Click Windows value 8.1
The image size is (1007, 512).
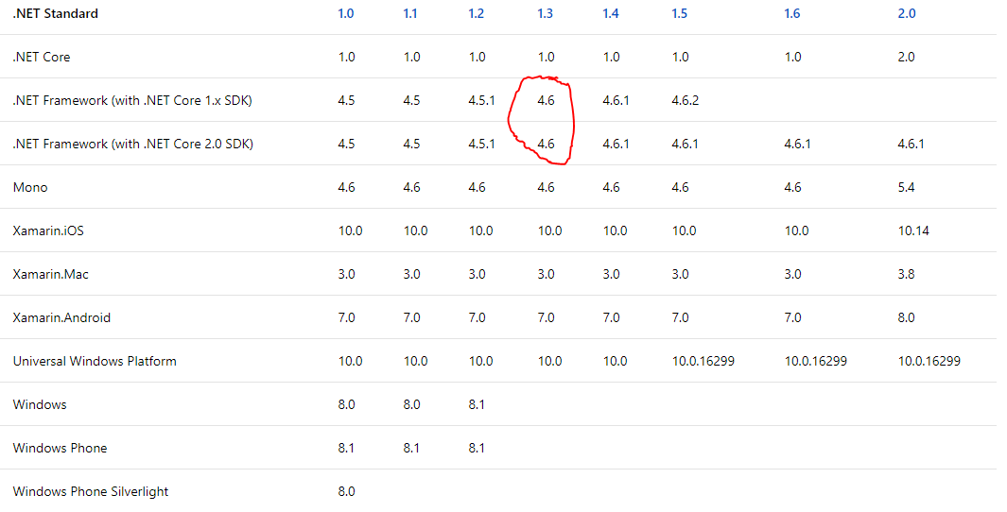tap(477, 405)
